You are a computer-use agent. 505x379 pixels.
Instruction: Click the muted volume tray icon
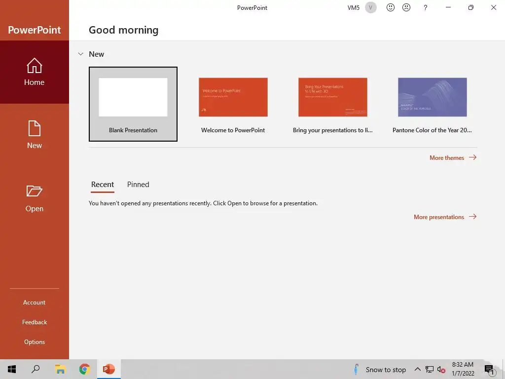point(441,370)
